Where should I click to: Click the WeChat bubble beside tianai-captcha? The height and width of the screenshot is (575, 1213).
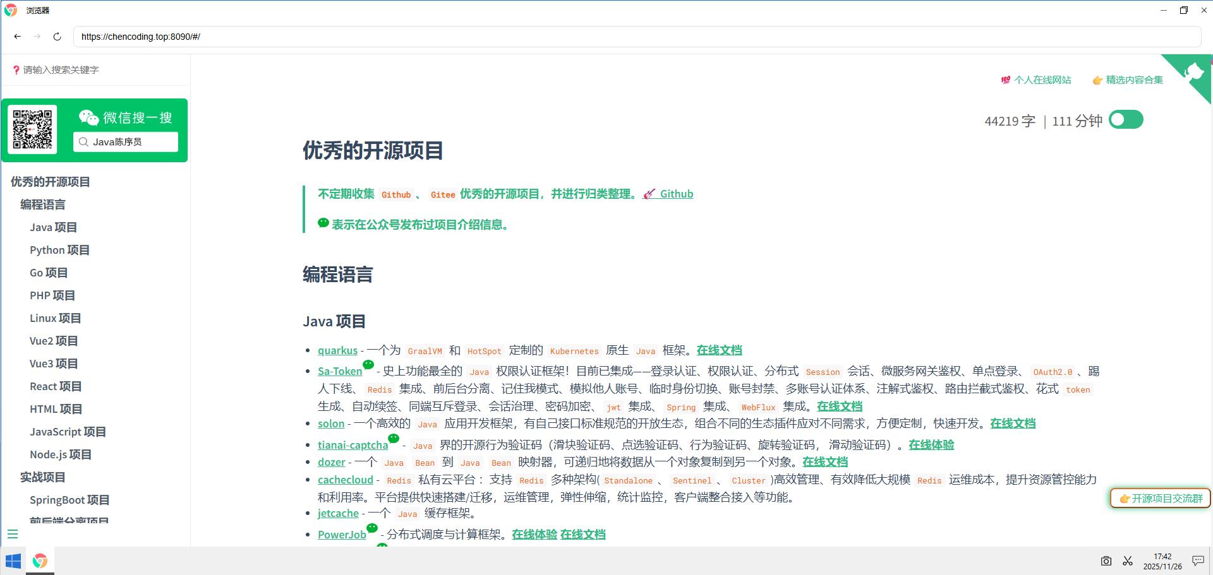[394, 438]
